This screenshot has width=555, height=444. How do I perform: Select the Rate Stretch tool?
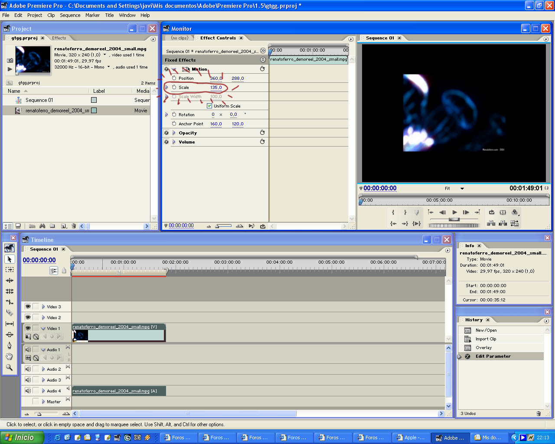click(9, 302)
